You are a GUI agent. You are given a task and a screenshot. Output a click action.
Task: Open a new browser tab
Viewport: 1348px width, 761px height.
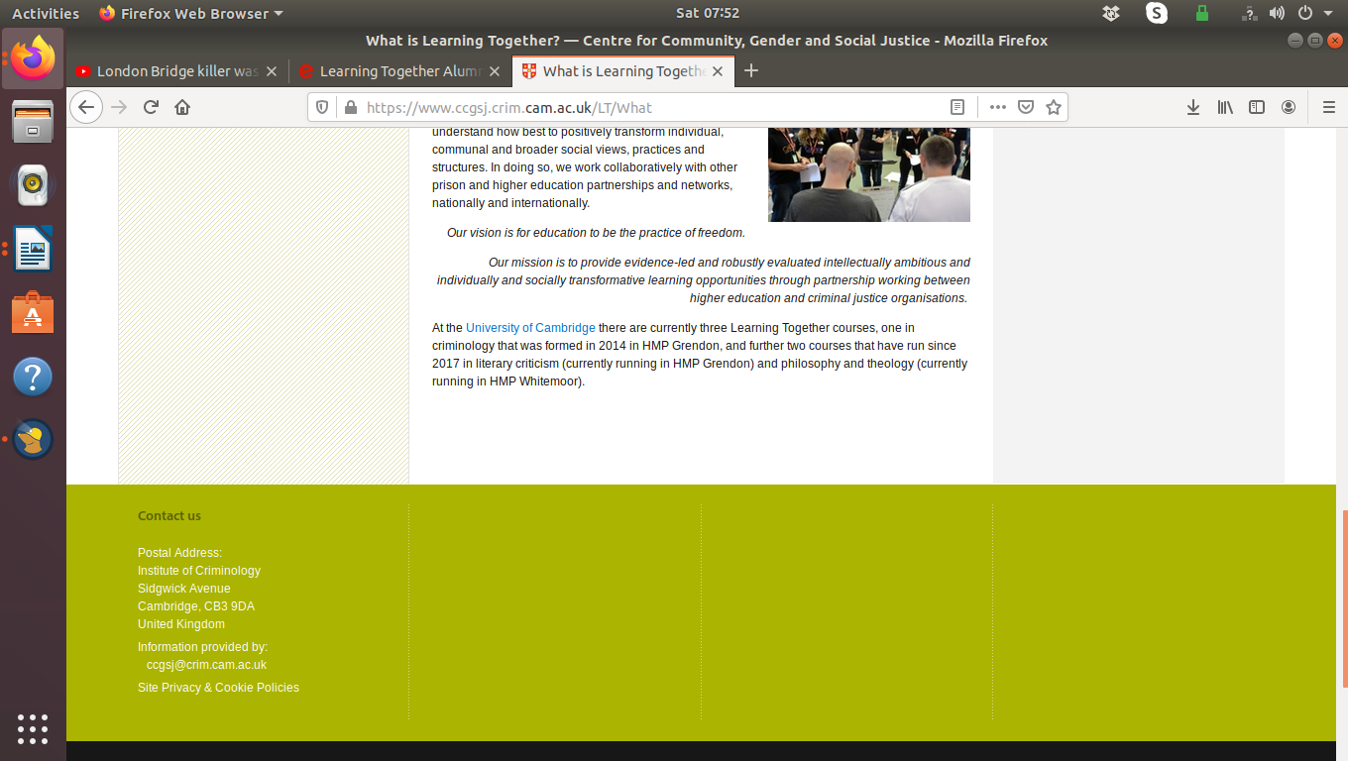[x=751, y=70]
